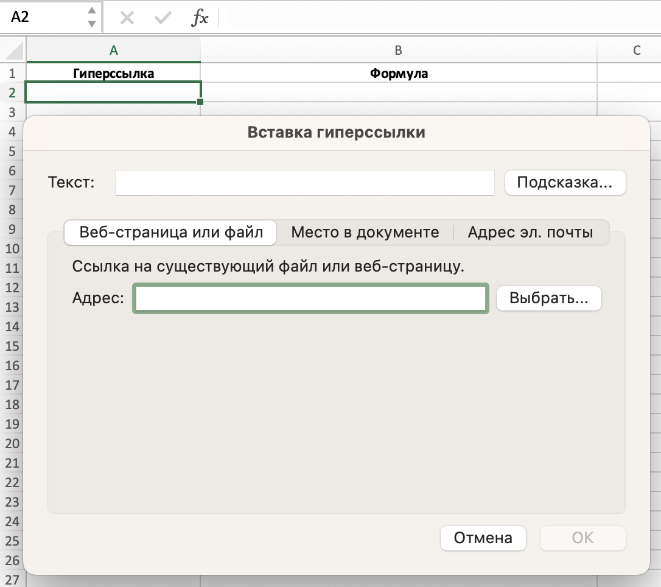The height and width of the screenshot is (587, 661).
Task: Switch to "Место в документе" tab
Action: point(365,233)
